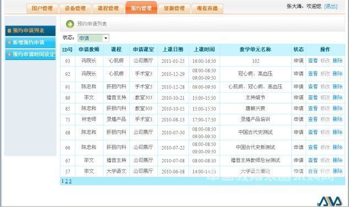Switch to the 设备管理 tab

point(75,8)
